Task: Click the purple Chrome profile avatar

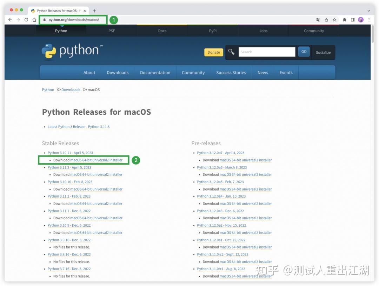Action: click(x=361, y=20)
